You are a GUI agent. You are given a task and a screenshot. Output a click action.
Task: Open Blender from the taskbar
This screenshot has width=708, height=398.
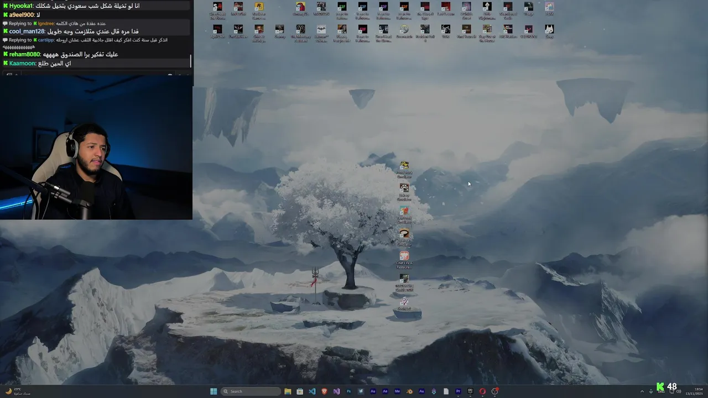tap(409, 391)
